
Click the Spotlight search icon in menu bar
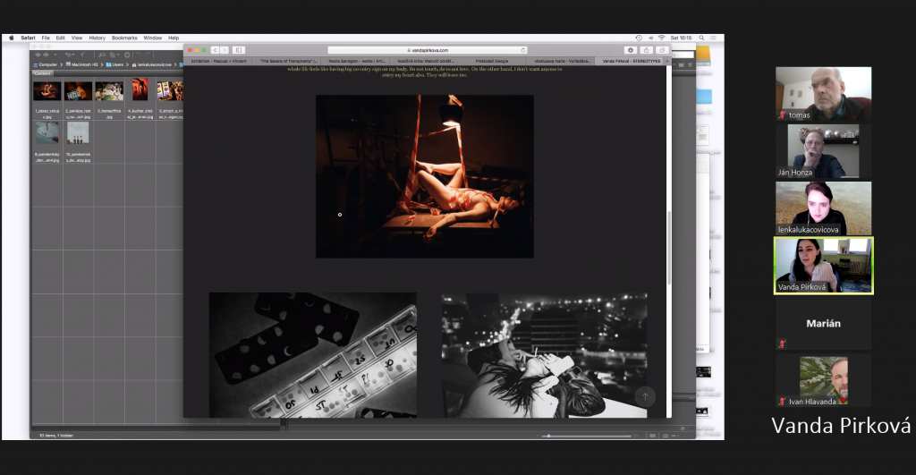point(701,38)
